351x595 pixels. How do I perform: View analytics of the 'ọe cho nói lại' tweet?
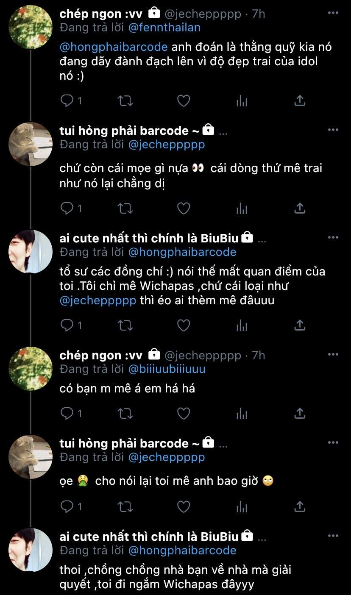[x=242, y=506]
